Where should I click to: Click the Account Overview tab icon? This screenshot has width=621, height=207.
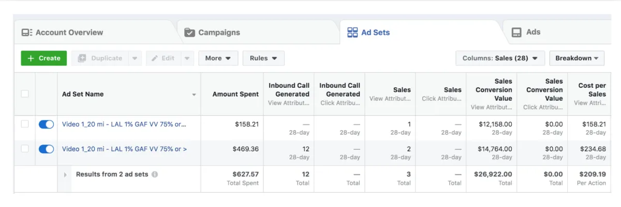[27, 33]
